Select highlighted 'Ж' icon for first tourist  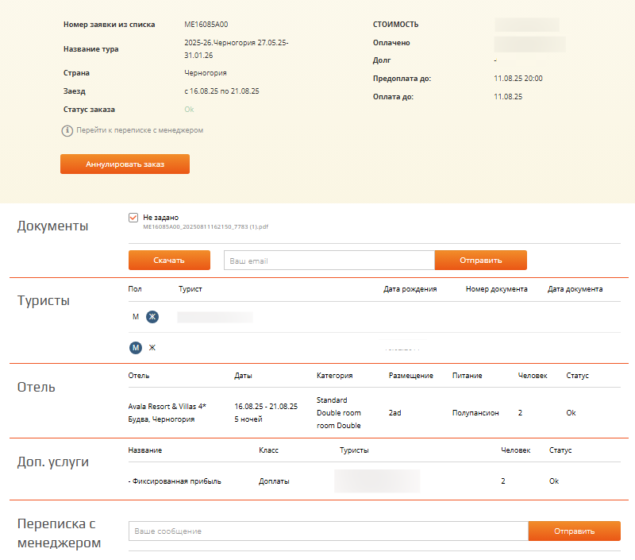pyautogui.click(x=152, y=317)
